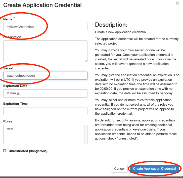This screenshot has height=178, width=183.
Task: Click the Create Application Credential dialog title
Action: (x=42, y=5)
